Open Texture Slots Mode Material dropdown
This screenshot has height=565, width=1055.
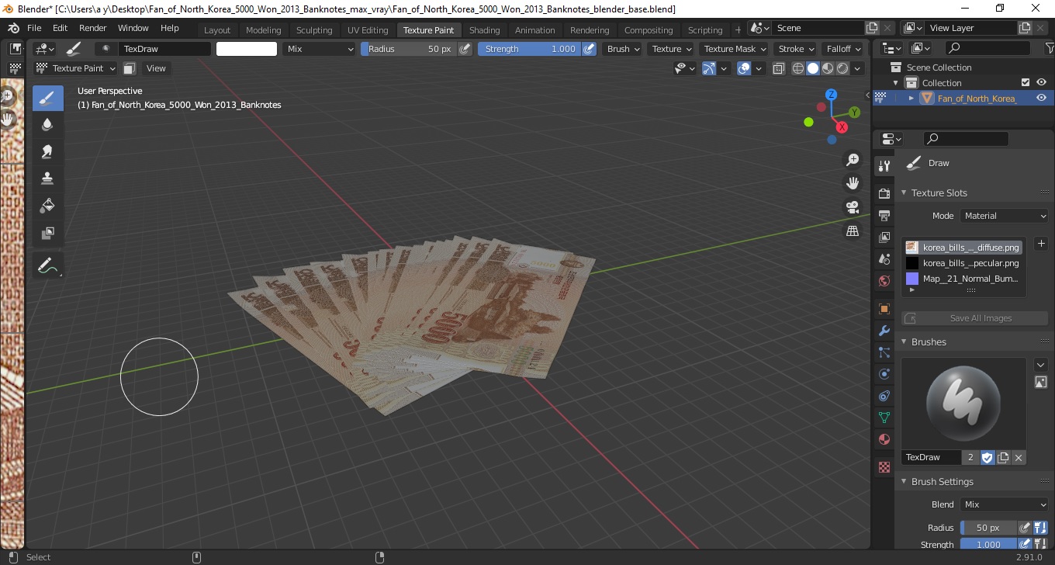pos(1004,216)
